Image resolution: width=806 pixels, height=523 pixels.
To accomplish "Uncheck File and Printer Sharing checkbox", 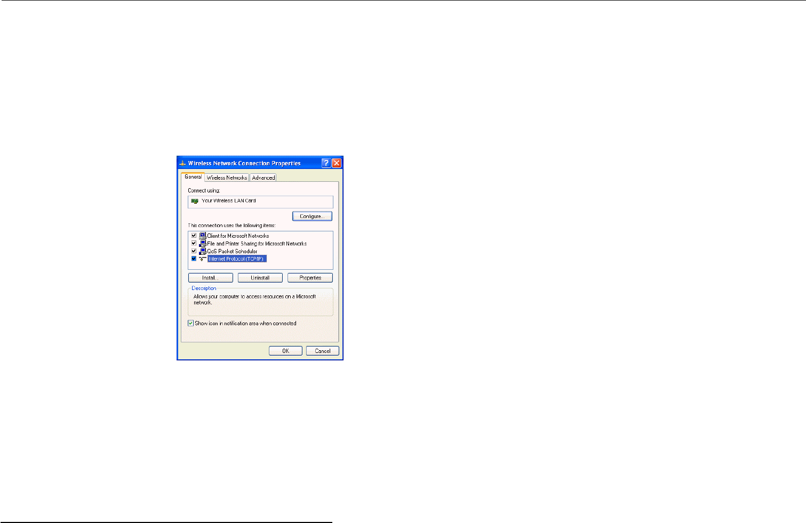I will tap(194, 244).
